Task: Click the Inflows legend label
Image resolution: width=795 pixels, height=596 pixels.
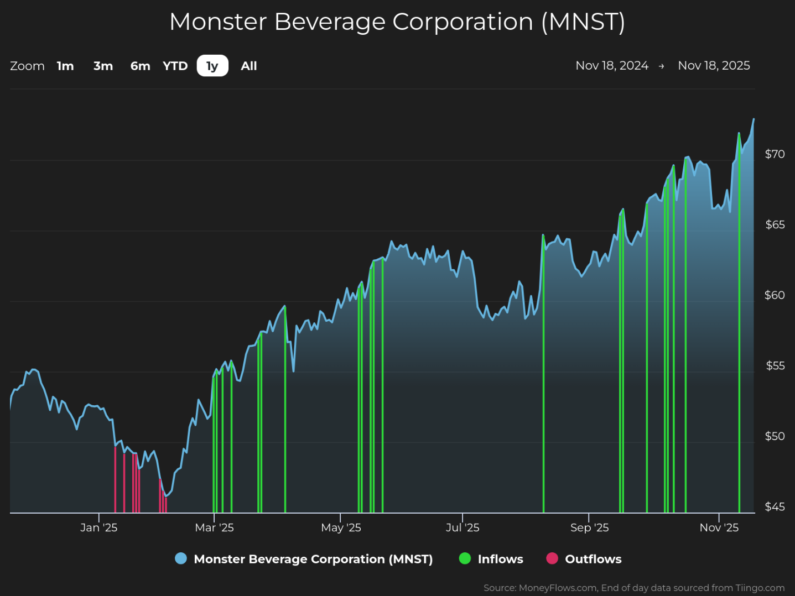Action: pyautogui.click(x=500, y=559)
